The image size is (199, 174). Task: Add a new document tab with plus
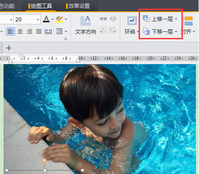pos(9,48)
